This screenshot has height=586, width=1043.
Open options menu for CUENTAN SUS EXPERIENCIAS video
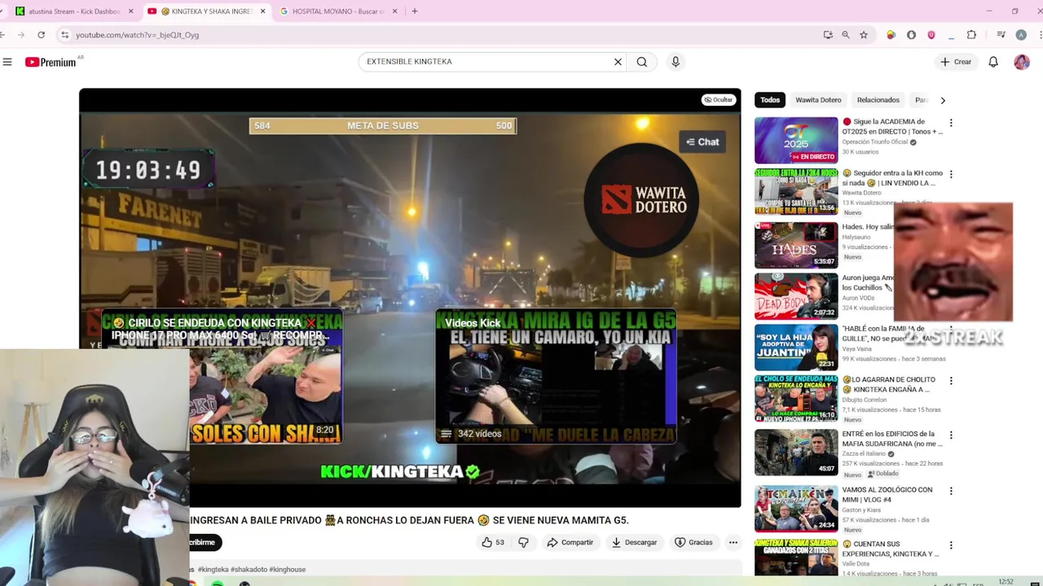coord(950,545)
